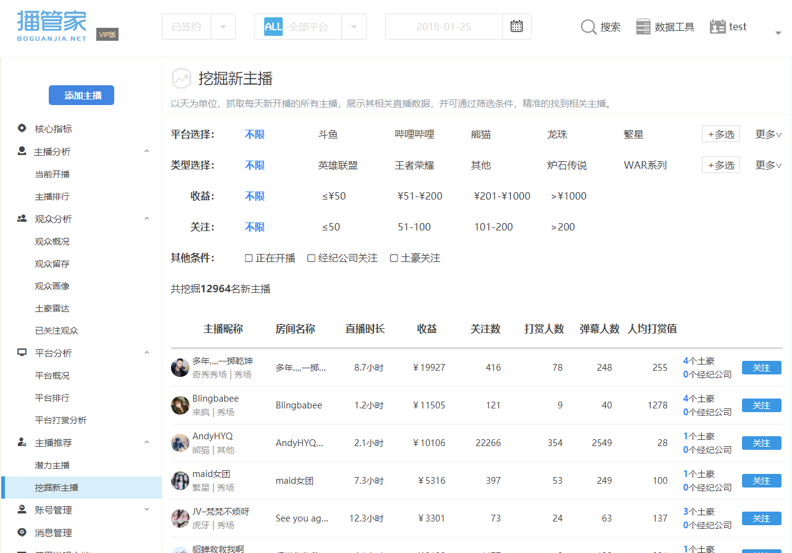
Task: Click the 账号管理 sidebar icon
Action: pyautogui.click(x=22, y=509)
